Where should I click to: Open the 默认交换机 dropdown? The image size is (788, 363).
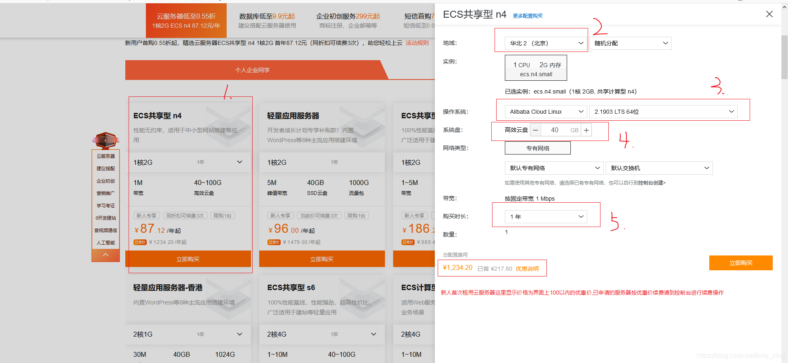tap(659, 168)
